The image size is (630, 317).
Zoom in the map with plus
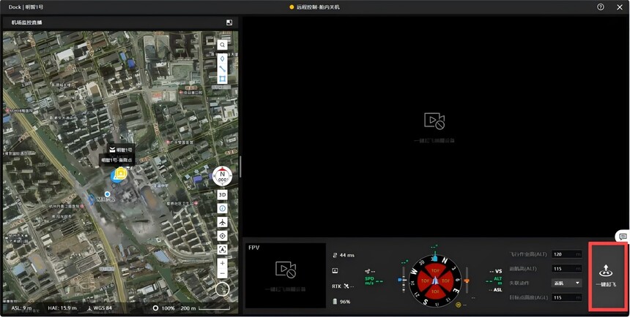point(222,263)
